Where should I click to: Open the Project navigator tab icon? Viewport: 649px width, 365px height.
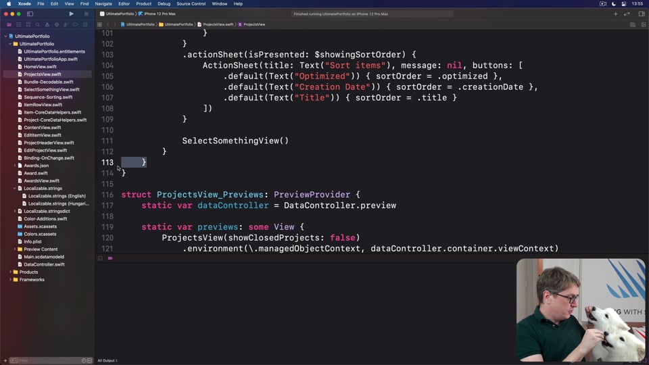tap(9, 24)
